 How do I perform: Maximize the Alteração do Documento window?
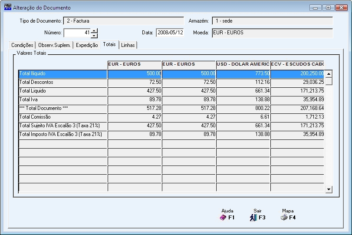click(x=328, y=7)
